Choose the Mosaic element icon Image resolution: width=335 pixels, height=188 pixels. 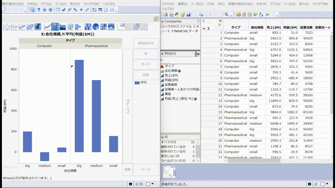(x=111, y=27)
